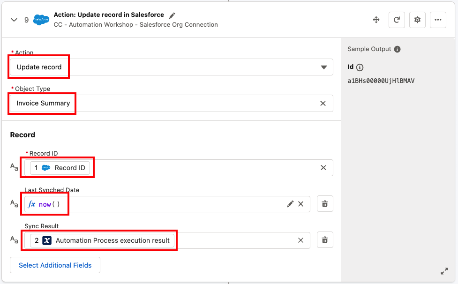Image resolution: width=458 pixels, height=284 pixels.
Task: Click the pencil icon to rename action
Action: [x=172, y=15]
